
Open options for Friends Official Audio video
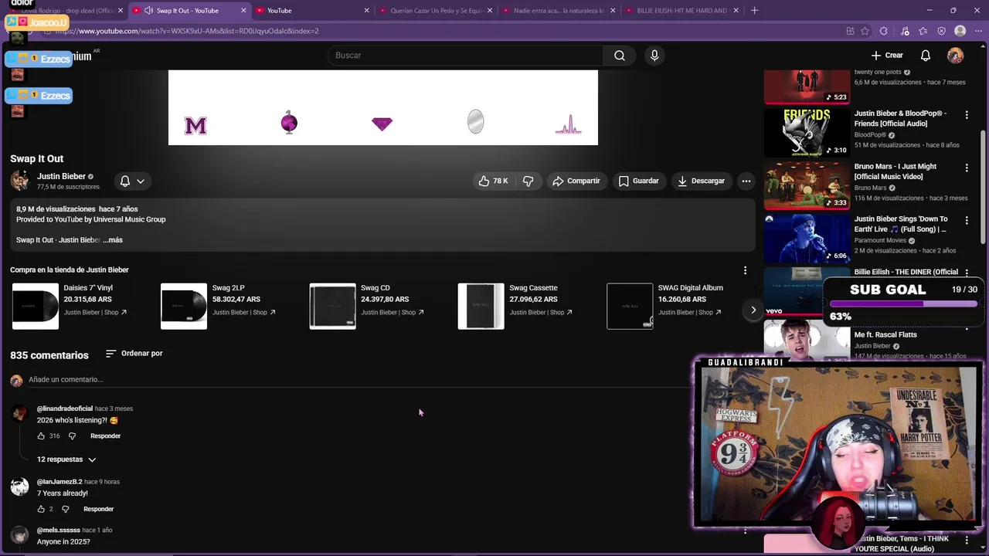tap(967, 115)
